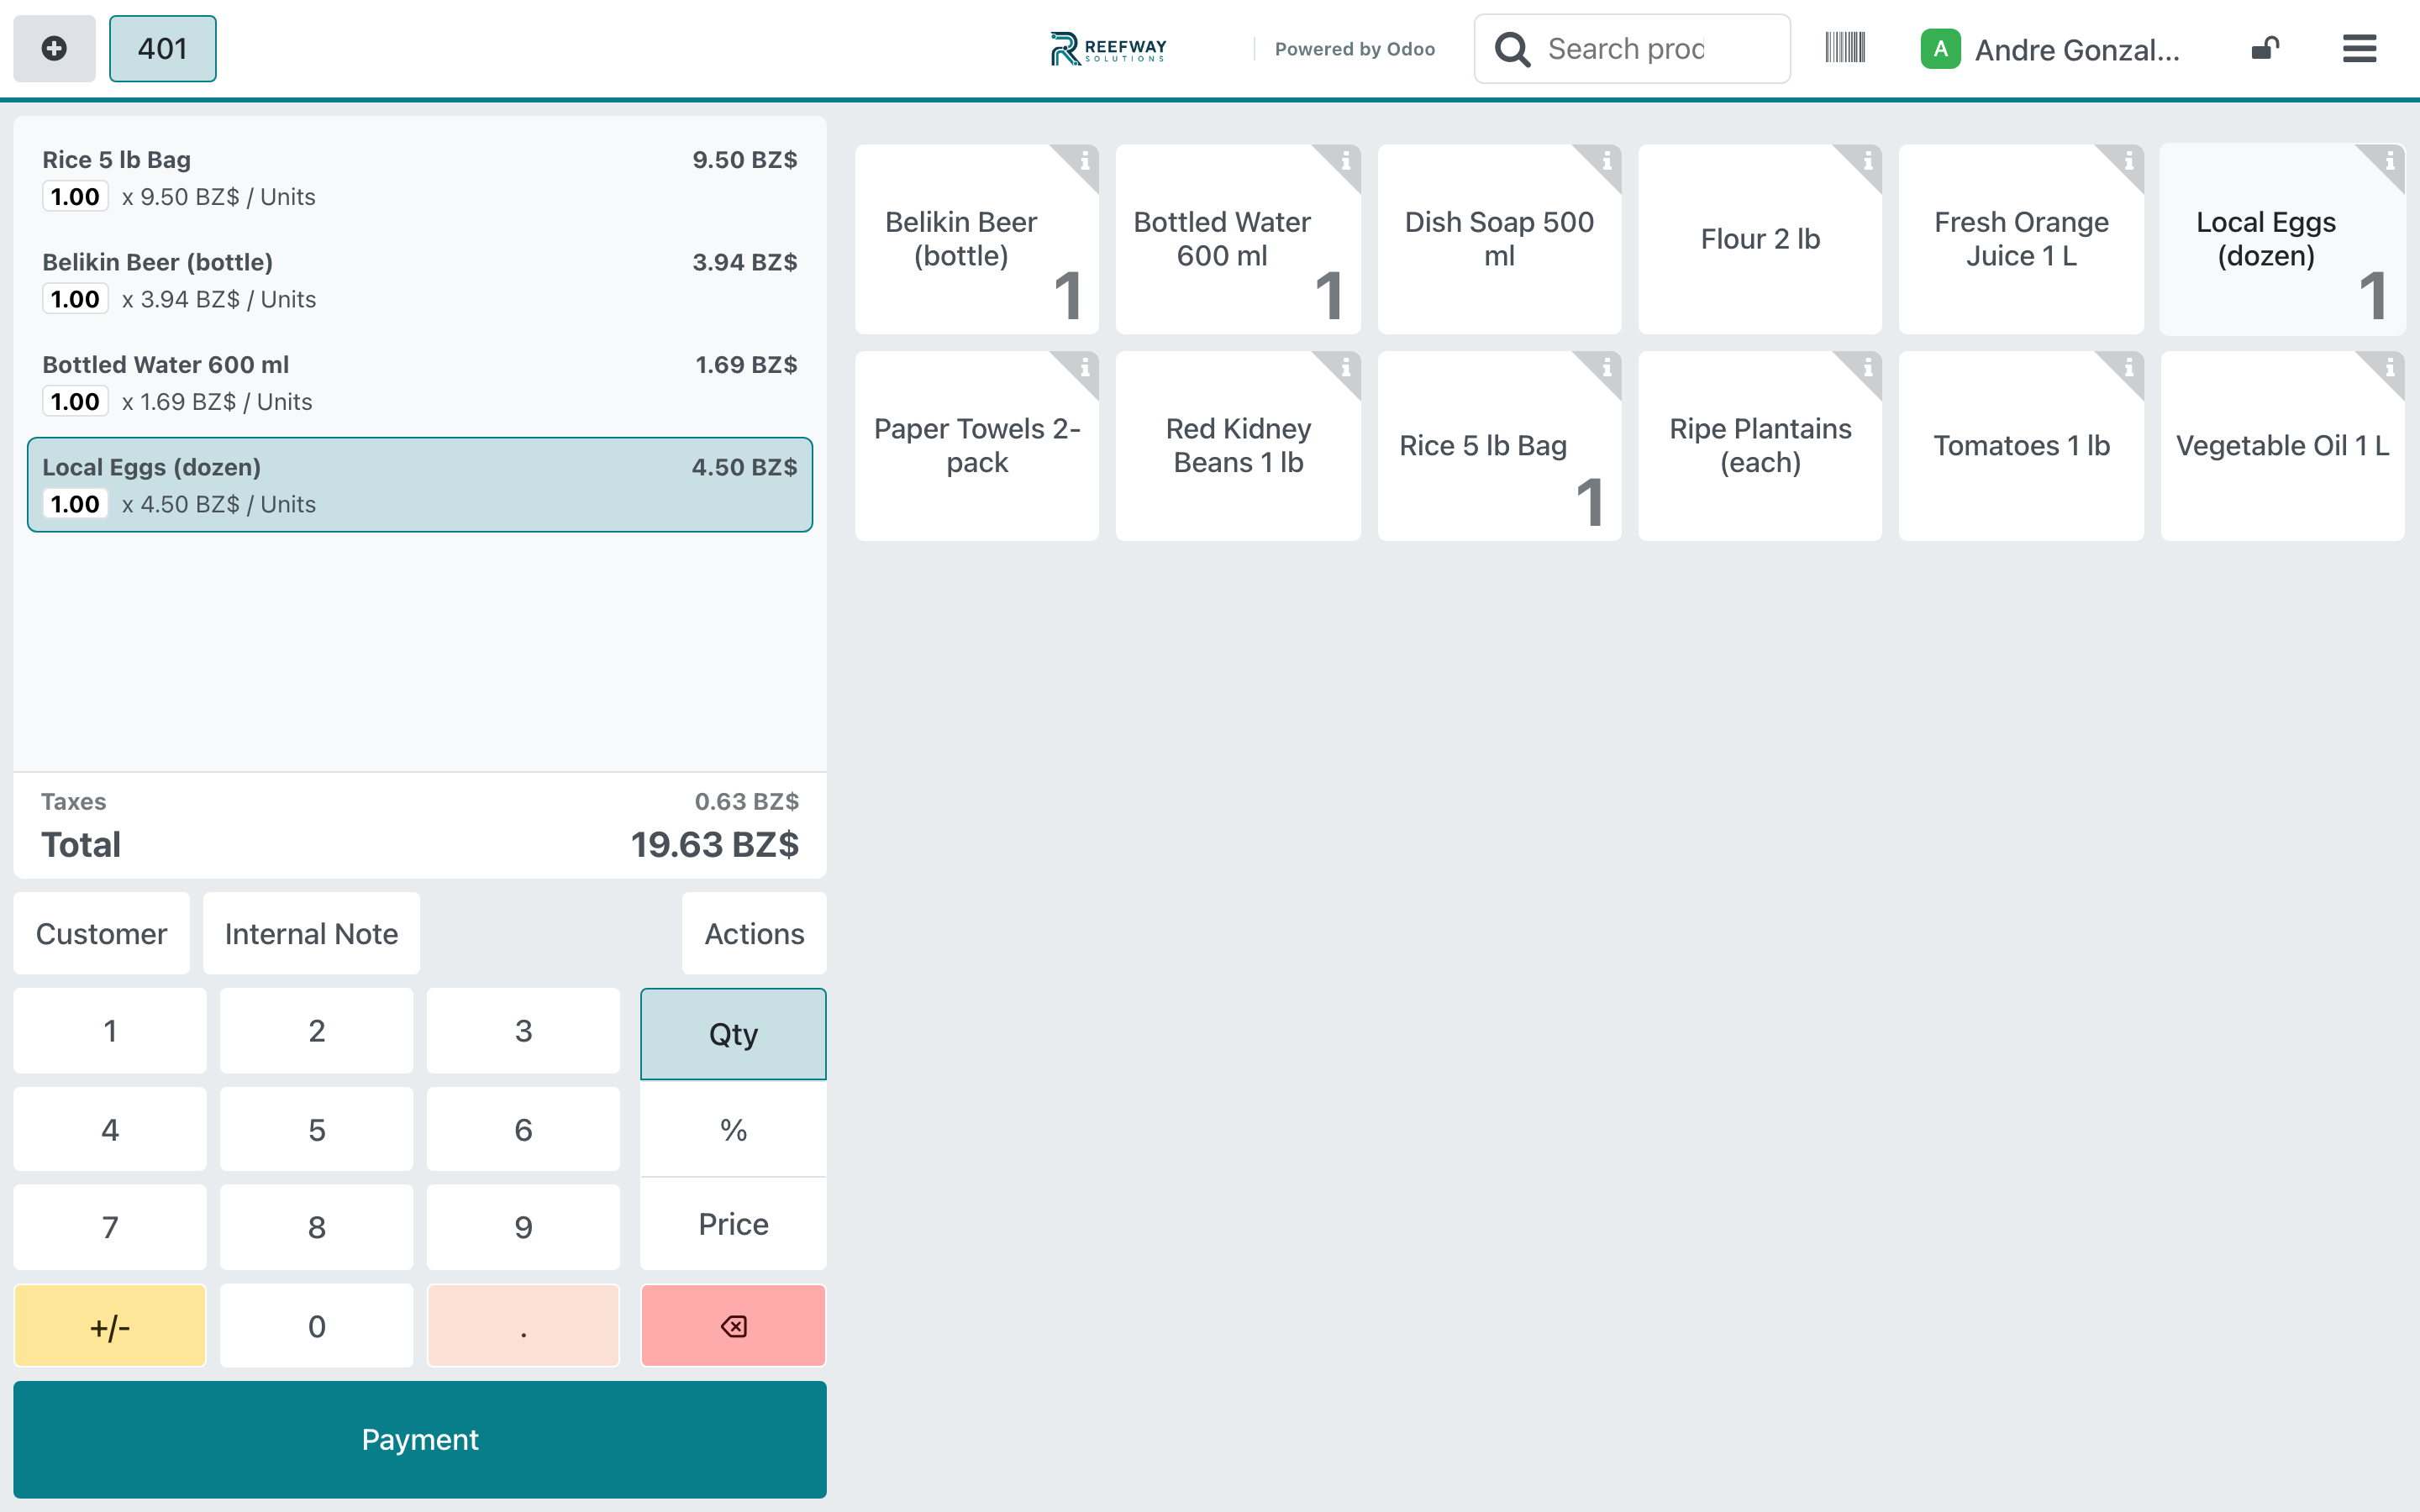Add Fresh Orange Juice 1 L product
Viewport: 2420px width, 1512px height.
click(x=2021, y=239)
